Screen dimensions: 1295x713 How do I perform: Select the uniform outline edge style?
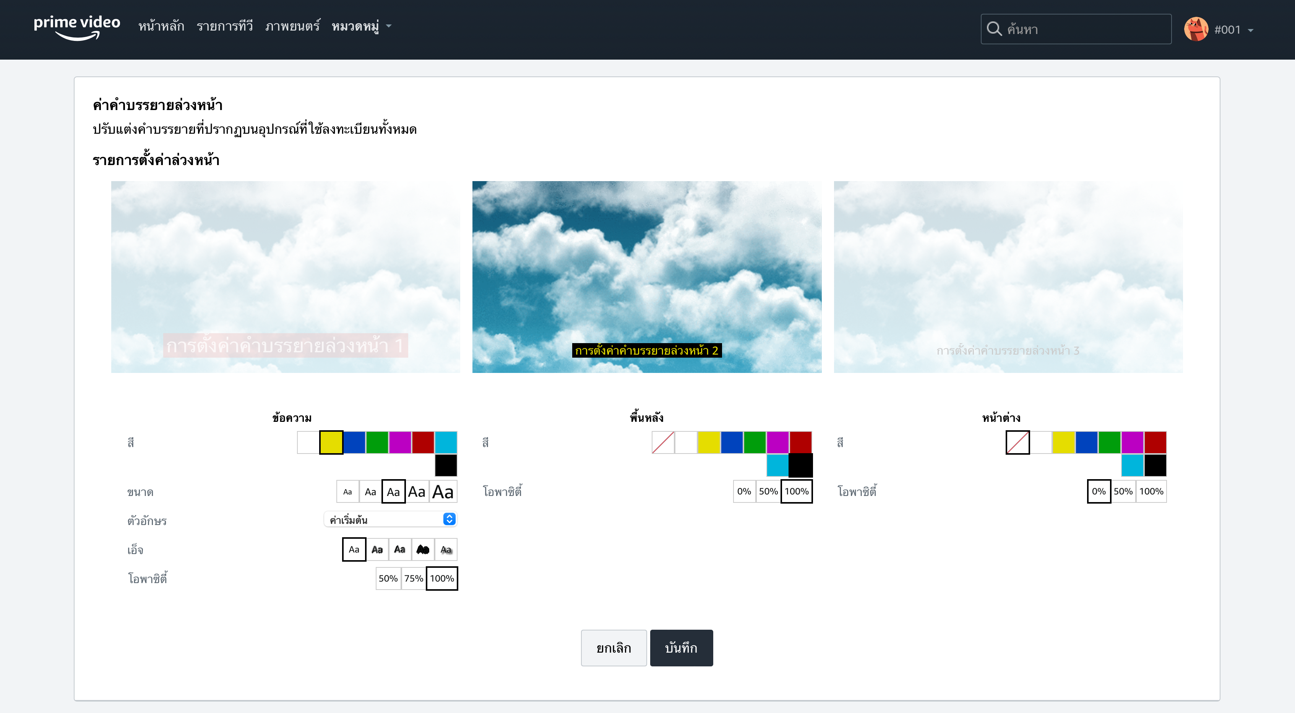click(423, 549)
